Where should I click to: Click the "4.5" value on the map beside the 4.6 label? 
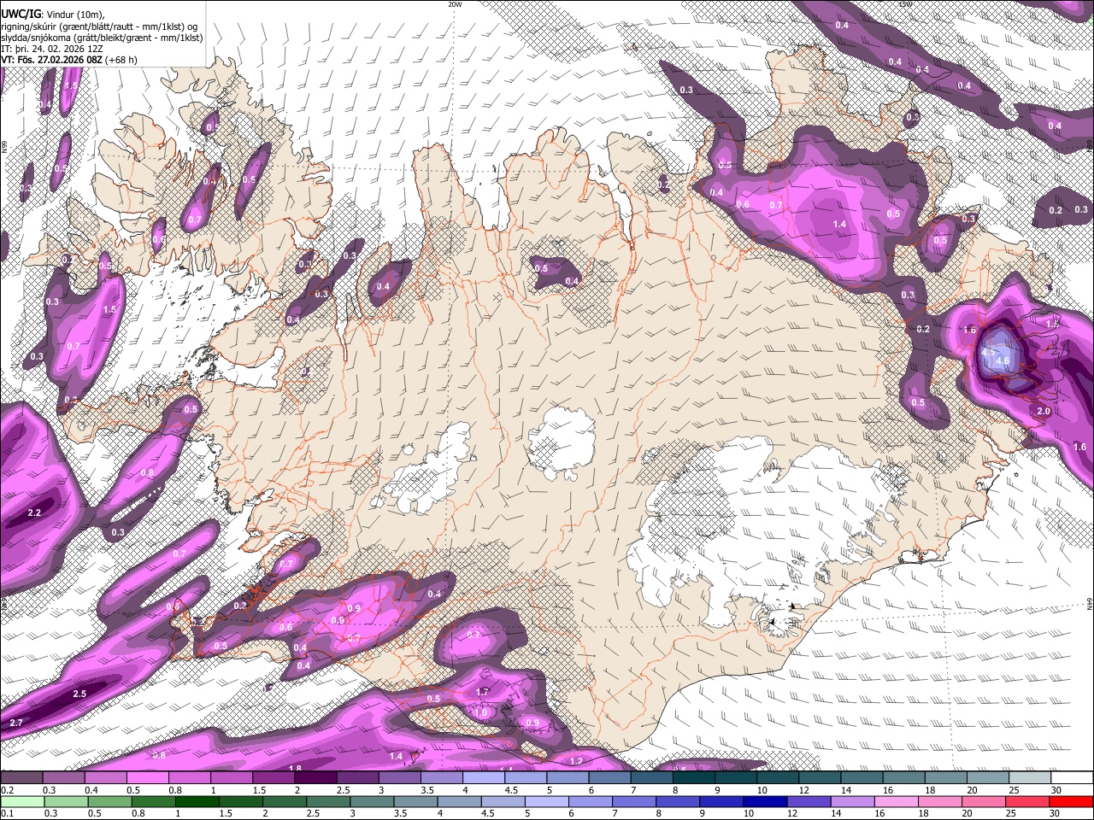(x=989, y=352)
